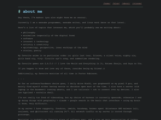Viewport: 161px width, 120px height.
Task: Select the 'minimalism (especially of the digital form)' bullet
Action: point(49,36)
